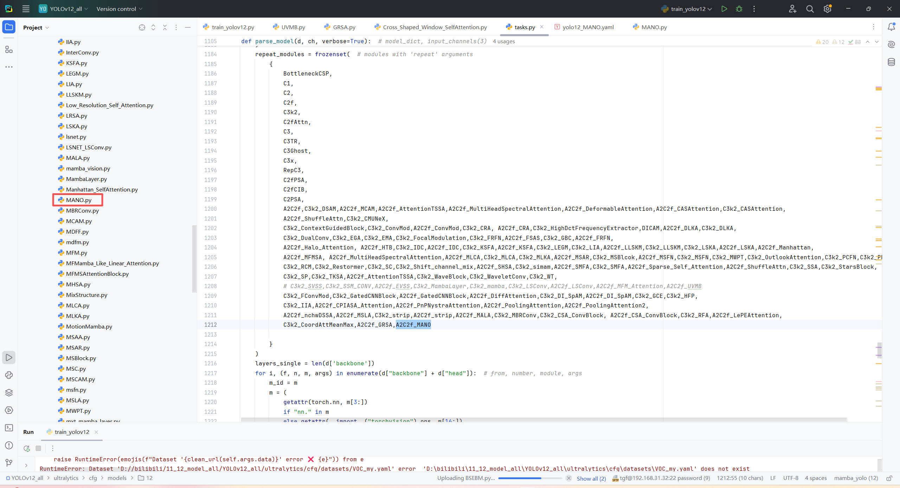
Task: Open the Database tool window icon
Action: point(891,62)
